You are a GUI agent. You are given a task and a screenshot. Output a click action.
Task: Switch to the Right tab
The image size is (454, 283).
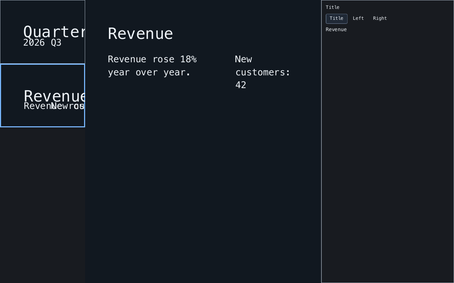click(380, 19)
